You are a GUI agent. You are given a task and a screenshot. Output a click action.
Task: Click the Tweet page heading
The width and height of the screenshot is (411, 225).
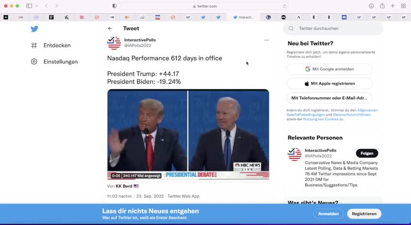click(x=131, y=28)
